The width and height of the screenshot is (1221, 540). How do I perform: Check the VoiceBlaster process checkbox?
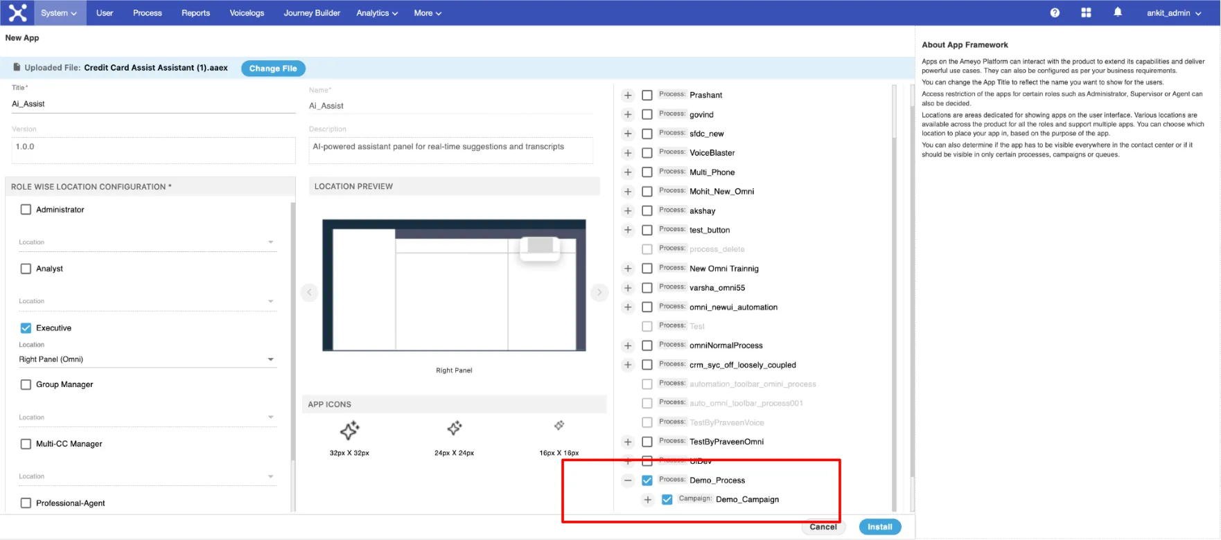pyautogui.click(x=647, y=153)
